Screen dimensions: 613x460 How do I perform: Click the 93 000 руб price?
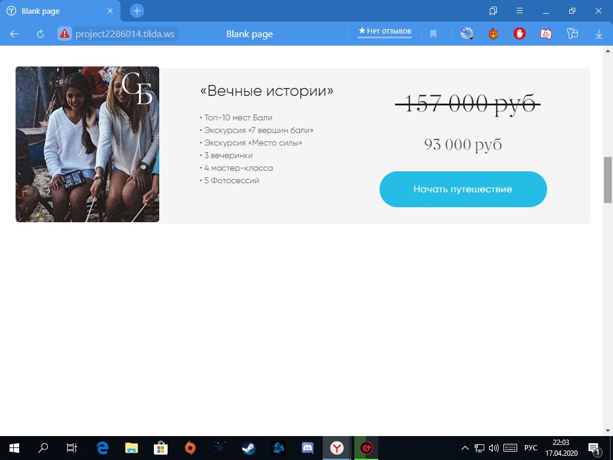click(x=463, y=144)
